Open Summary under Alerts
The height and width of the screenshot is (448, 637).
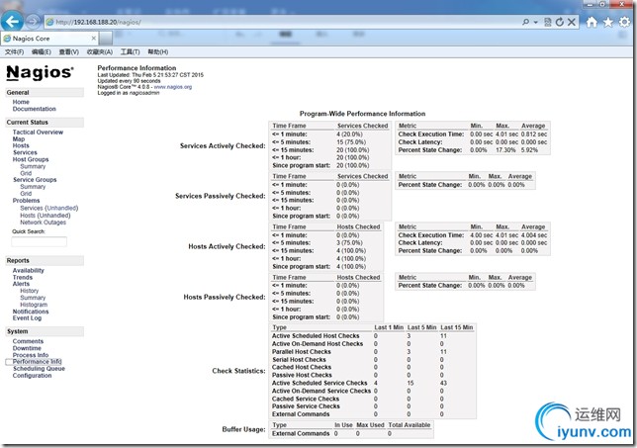pos(33,298)
